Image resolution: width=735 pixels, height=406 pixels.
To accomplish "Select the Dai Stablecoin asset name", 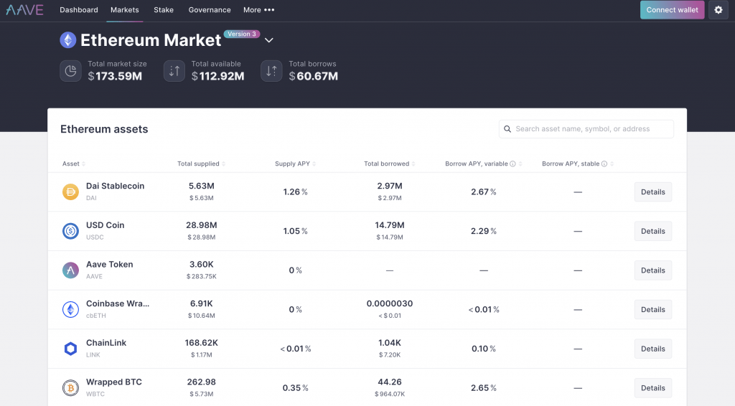I will tap(116, 186).
